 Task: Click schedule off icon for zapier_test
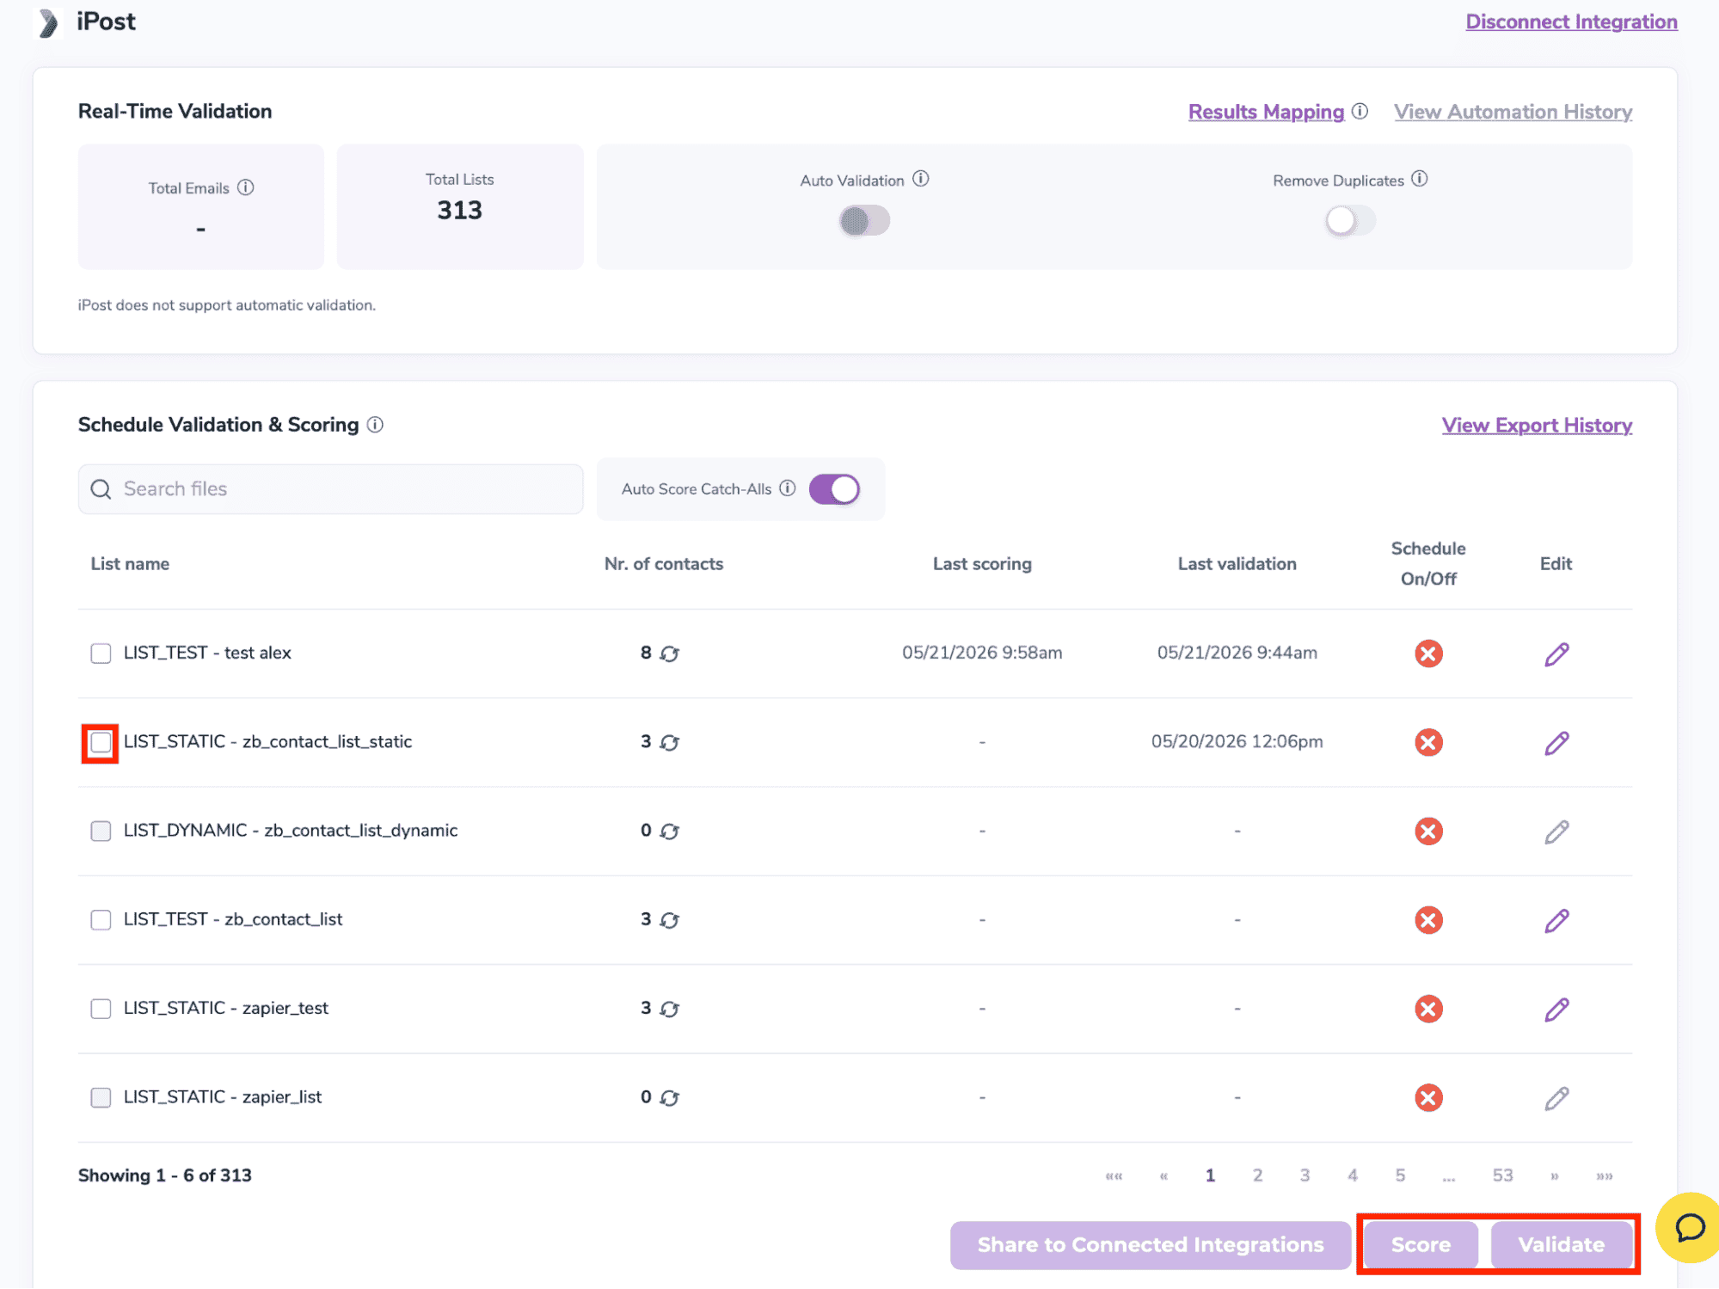[1428, 1009]
